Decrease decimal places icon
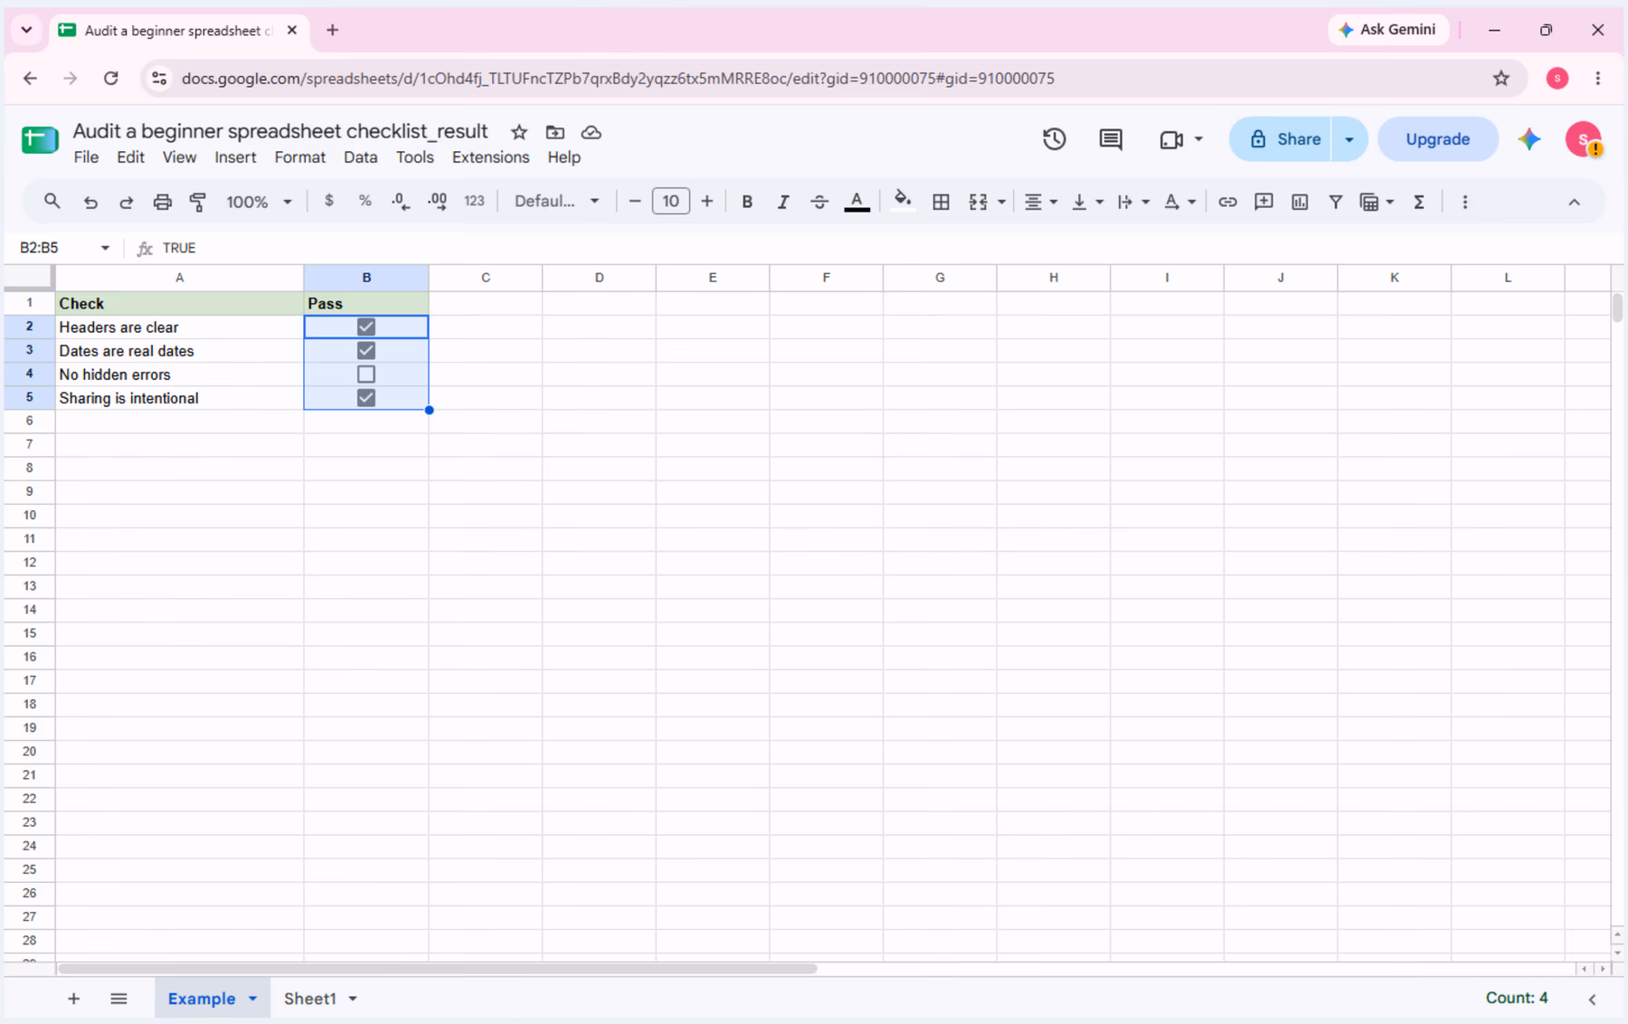1628x1024 pixels. coord(401,202)
